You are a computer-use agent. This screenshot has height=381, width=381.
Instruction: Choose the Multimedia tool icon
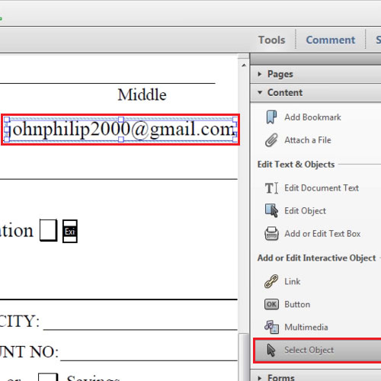click(271, 327)
